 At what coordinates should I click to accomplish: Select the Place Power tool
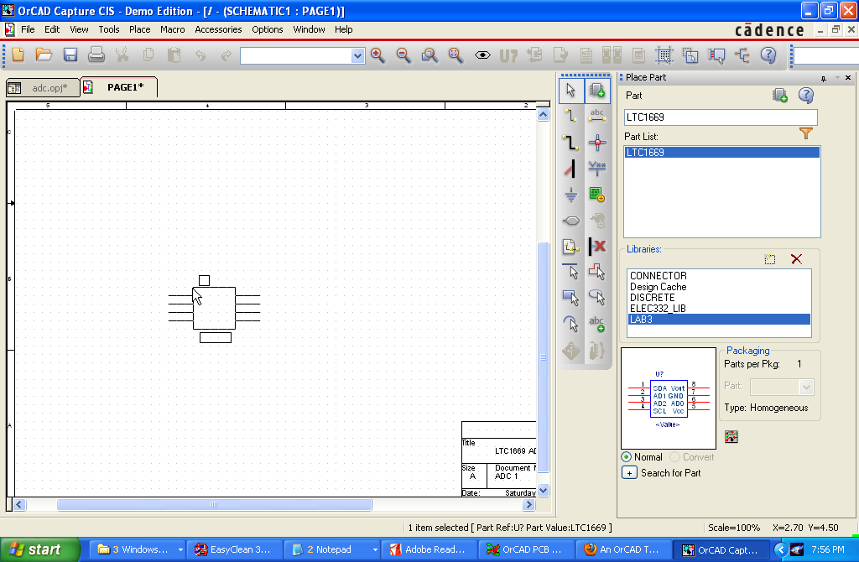[597, 168]
